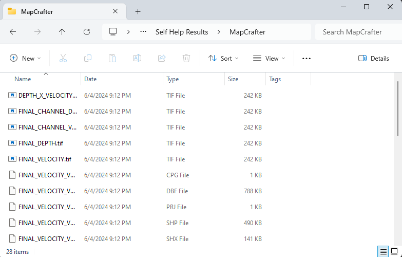The image size is (402, 257).
Task: Click the Cut scissors icon
Action: point(63,59)
